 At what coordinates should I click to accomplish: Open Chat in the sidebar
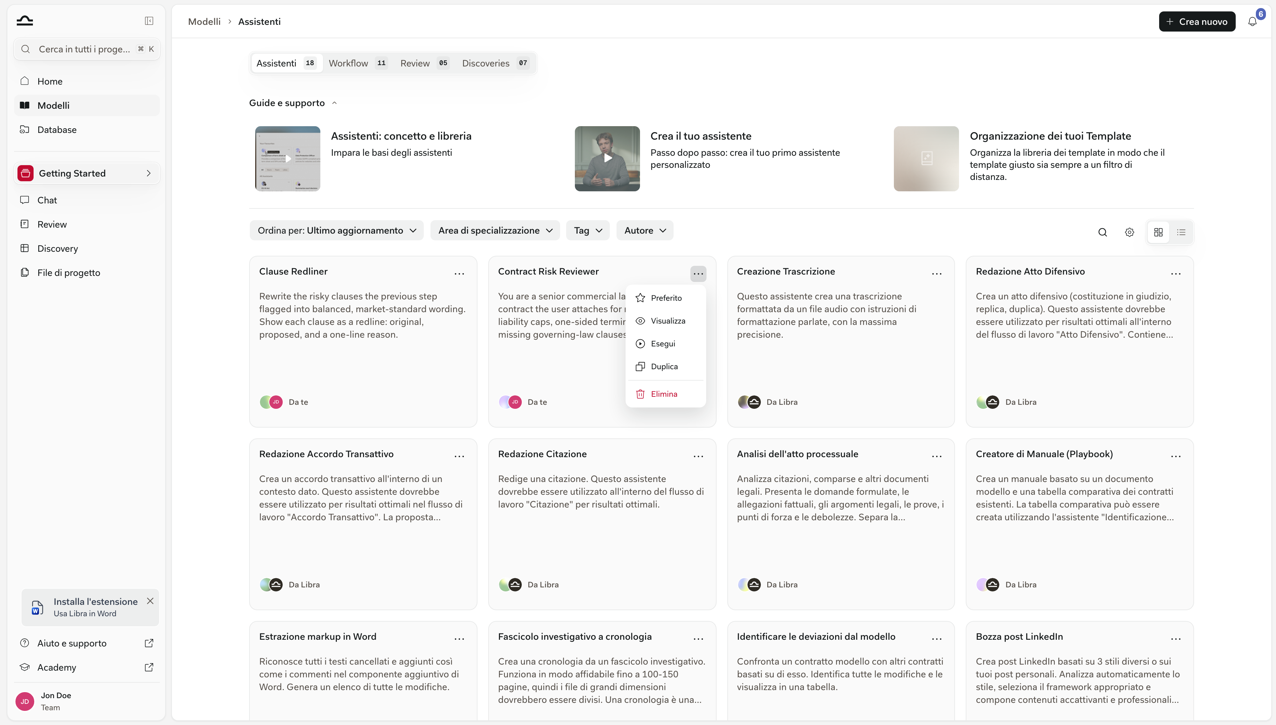point(87,200)
